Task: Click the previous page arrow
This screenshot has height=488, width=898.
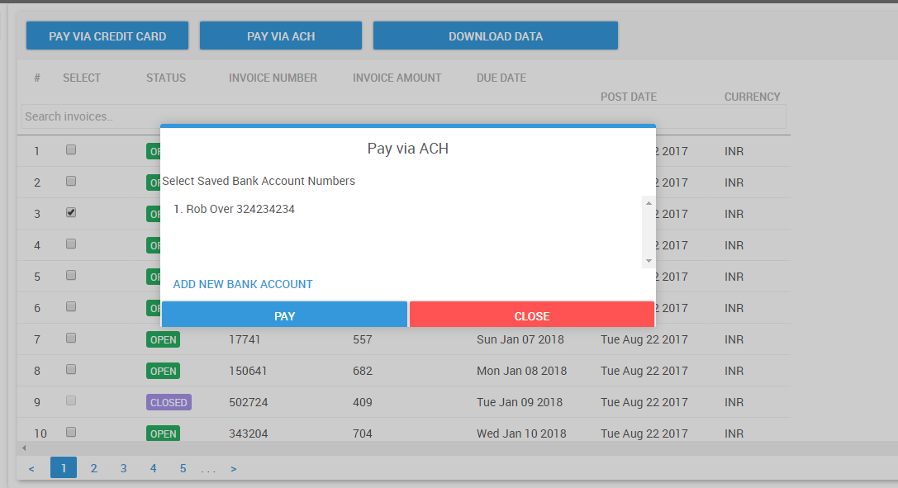Action: pos(31,469)
